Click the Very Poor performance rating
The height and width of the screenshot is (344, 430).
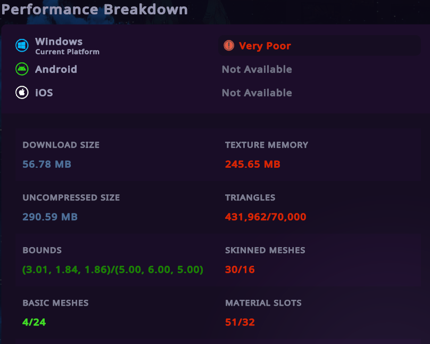(x=264, y=46)
